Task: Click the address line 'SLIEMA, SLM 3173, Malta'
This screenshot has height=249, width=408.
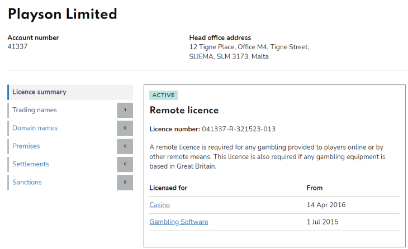Action: click(x=229, y=56)
